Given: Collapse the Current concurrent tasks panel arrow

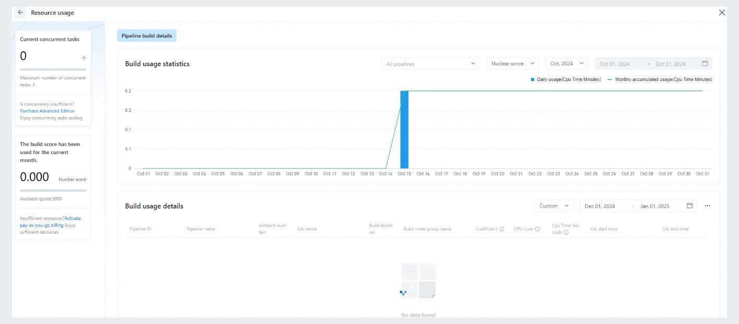Looking at the screenshot, I should coord(84,58).
